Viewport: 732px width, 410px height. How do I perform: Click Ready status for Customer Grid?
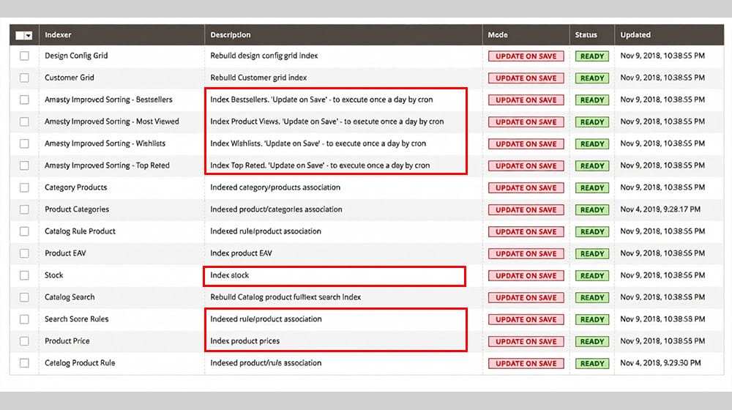(x=592, y=78)
